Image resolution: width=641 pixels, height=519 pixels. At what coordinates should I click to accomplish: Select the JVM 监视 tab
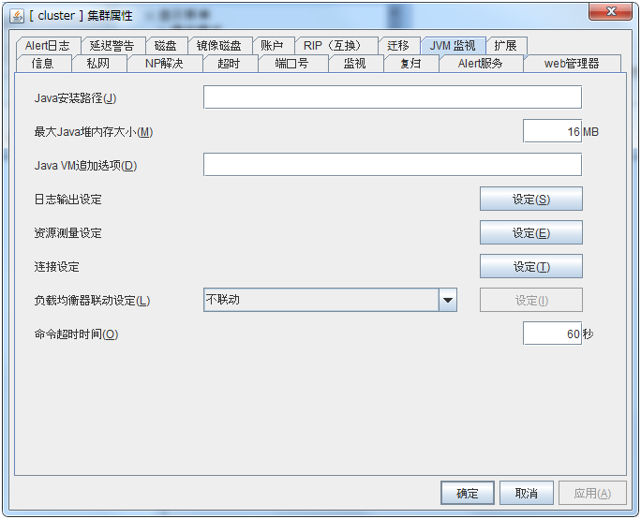453,45
